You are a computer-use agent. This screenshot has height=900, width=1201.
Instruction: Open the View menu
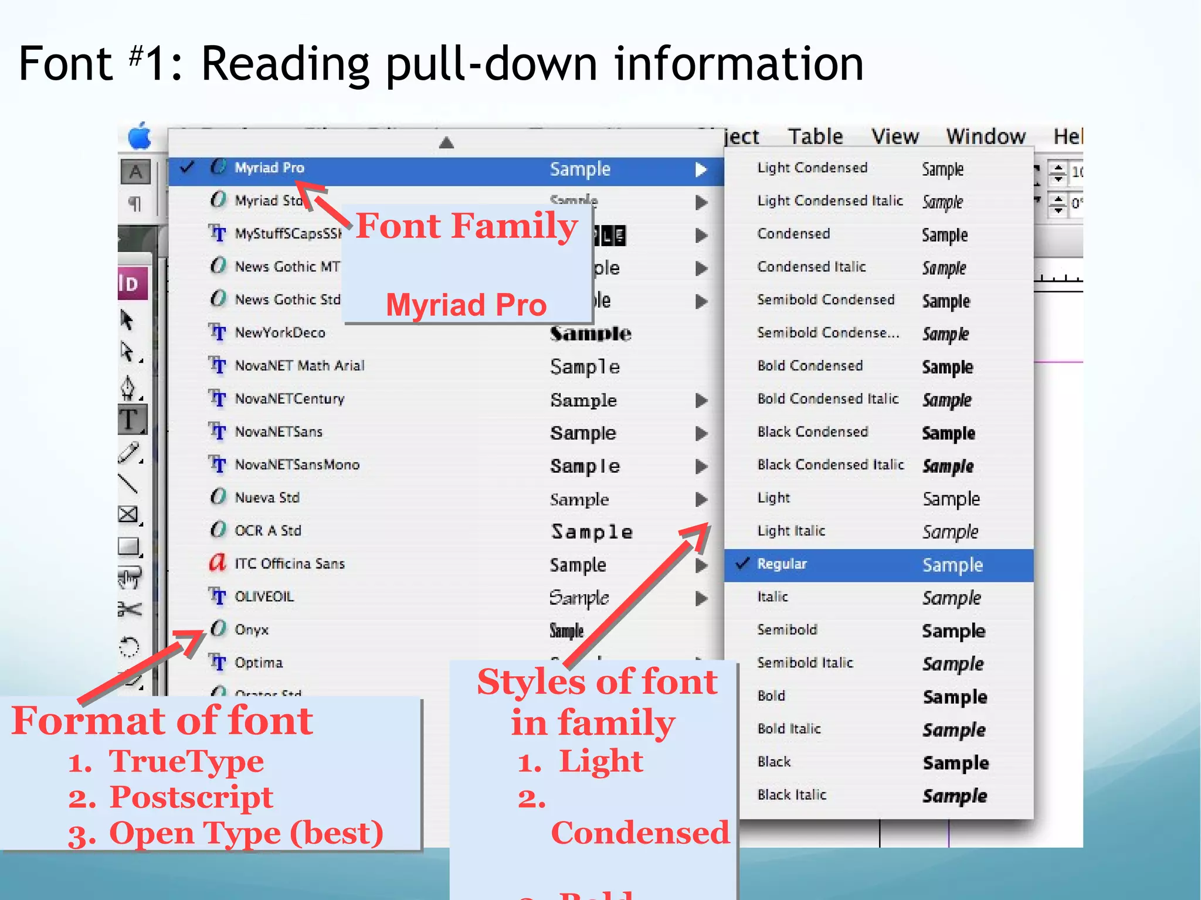pyautogui.click(x=895, y=137)
